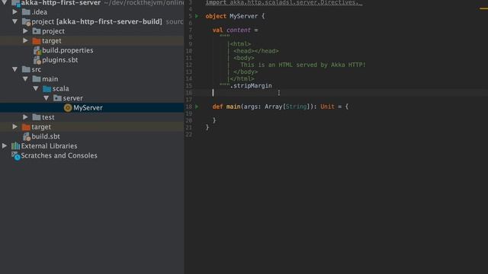Expand the target folder under project
The width and height of the screenshot is (488, 274).
point(25,40)
